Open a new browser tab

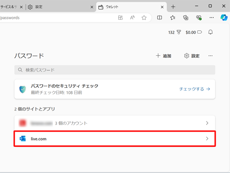pyautogui.click(x=173, y=7)
